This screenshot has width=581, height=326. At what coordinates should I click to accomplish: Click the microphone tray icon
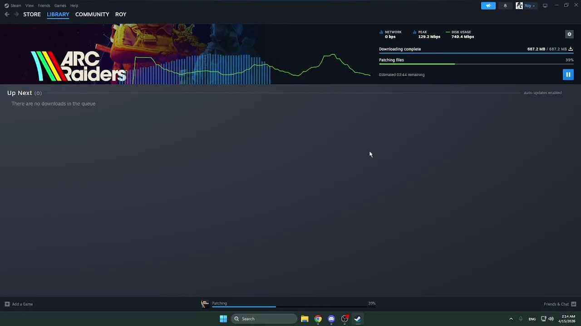pyautogui.click(x=521, y=319)
